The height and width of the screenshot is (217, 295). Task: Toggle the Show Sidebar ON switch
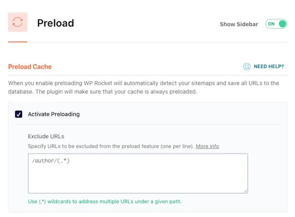point(276,24)
